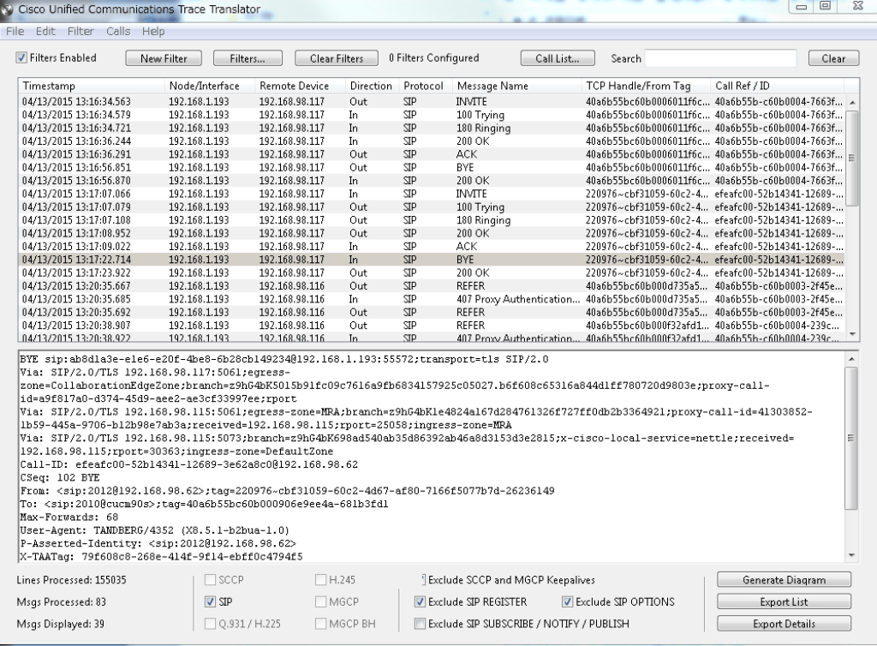Select the 200 OK row at 13:17:23.922
Viewport: 877px width, 646px height.
(x=432, y=273)
